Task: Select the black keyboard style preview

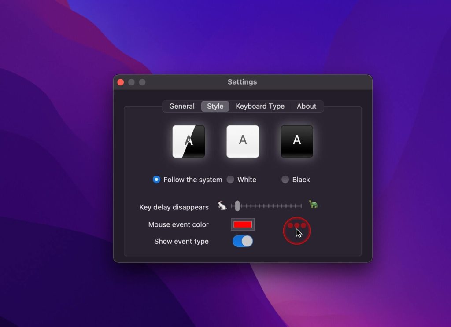Action: click(296, 141)
